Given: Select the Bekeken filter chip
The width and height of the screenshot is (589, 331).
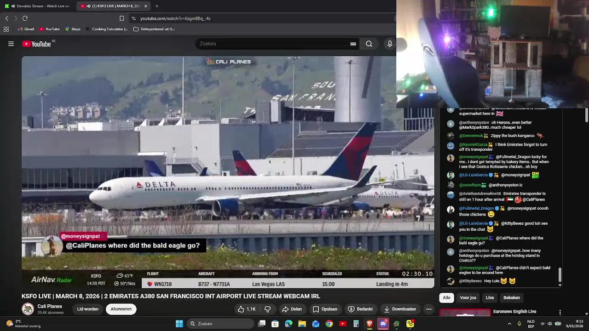Looking at the screenshot, I should point(511,297).
